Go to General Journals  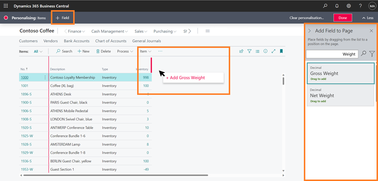click(146, 41)
